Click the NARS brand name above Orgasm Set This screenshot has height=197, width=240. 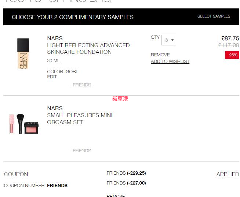(x=55, y=108)
